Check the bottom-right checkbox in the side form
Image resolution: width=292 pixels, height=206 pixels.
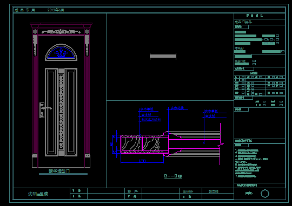281,105
